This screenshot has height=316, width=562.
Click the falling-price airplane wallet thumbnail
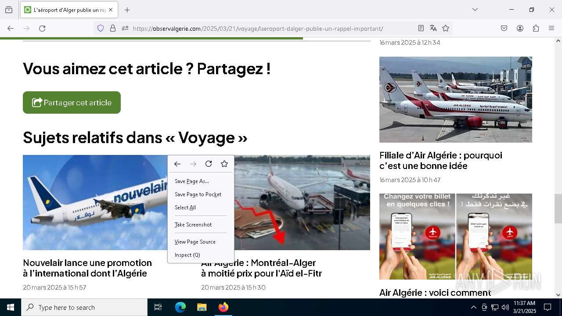click(x=302, y=202)
